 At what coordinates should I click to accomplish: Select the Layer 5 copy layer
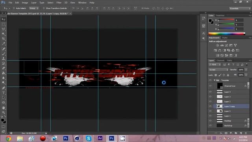click(x=231, y=106)
